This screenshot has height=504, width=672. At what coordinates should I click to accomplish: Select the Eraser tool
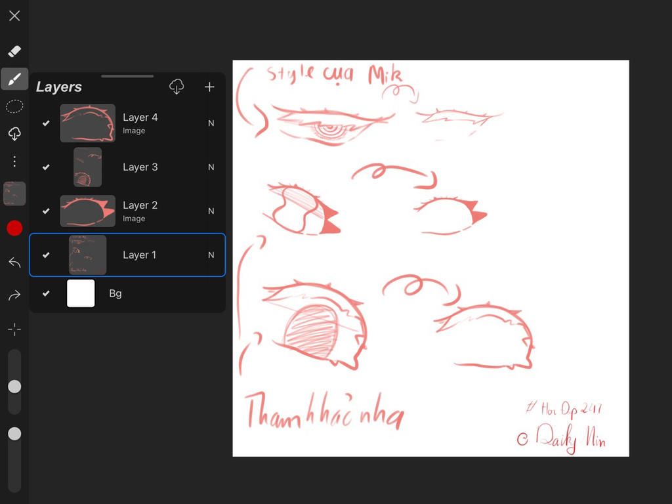[14, 51]
